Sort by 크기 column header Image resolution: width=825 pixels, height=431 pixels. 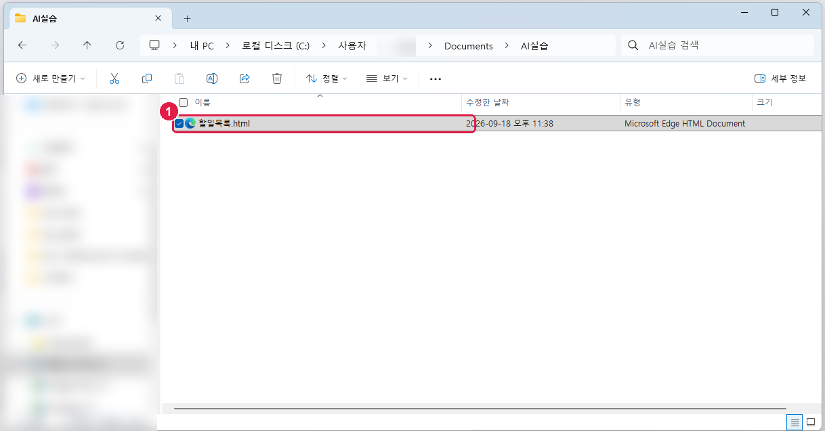pyautogui.click(x=764, y=102)
